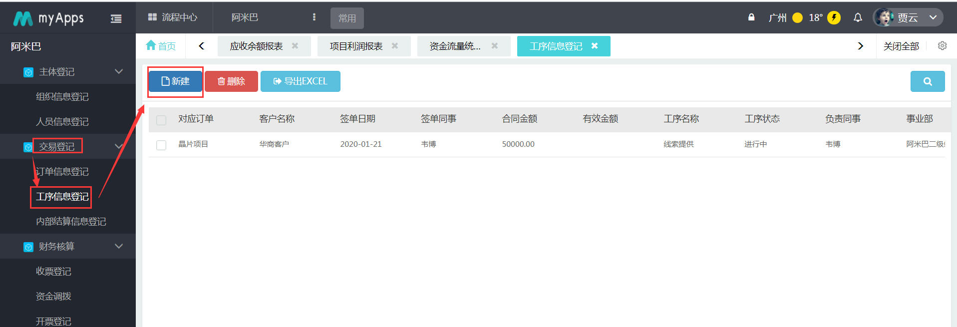Click the lock screen icon
Viewport: 957px width, 327px height.
tap(751, 17)
